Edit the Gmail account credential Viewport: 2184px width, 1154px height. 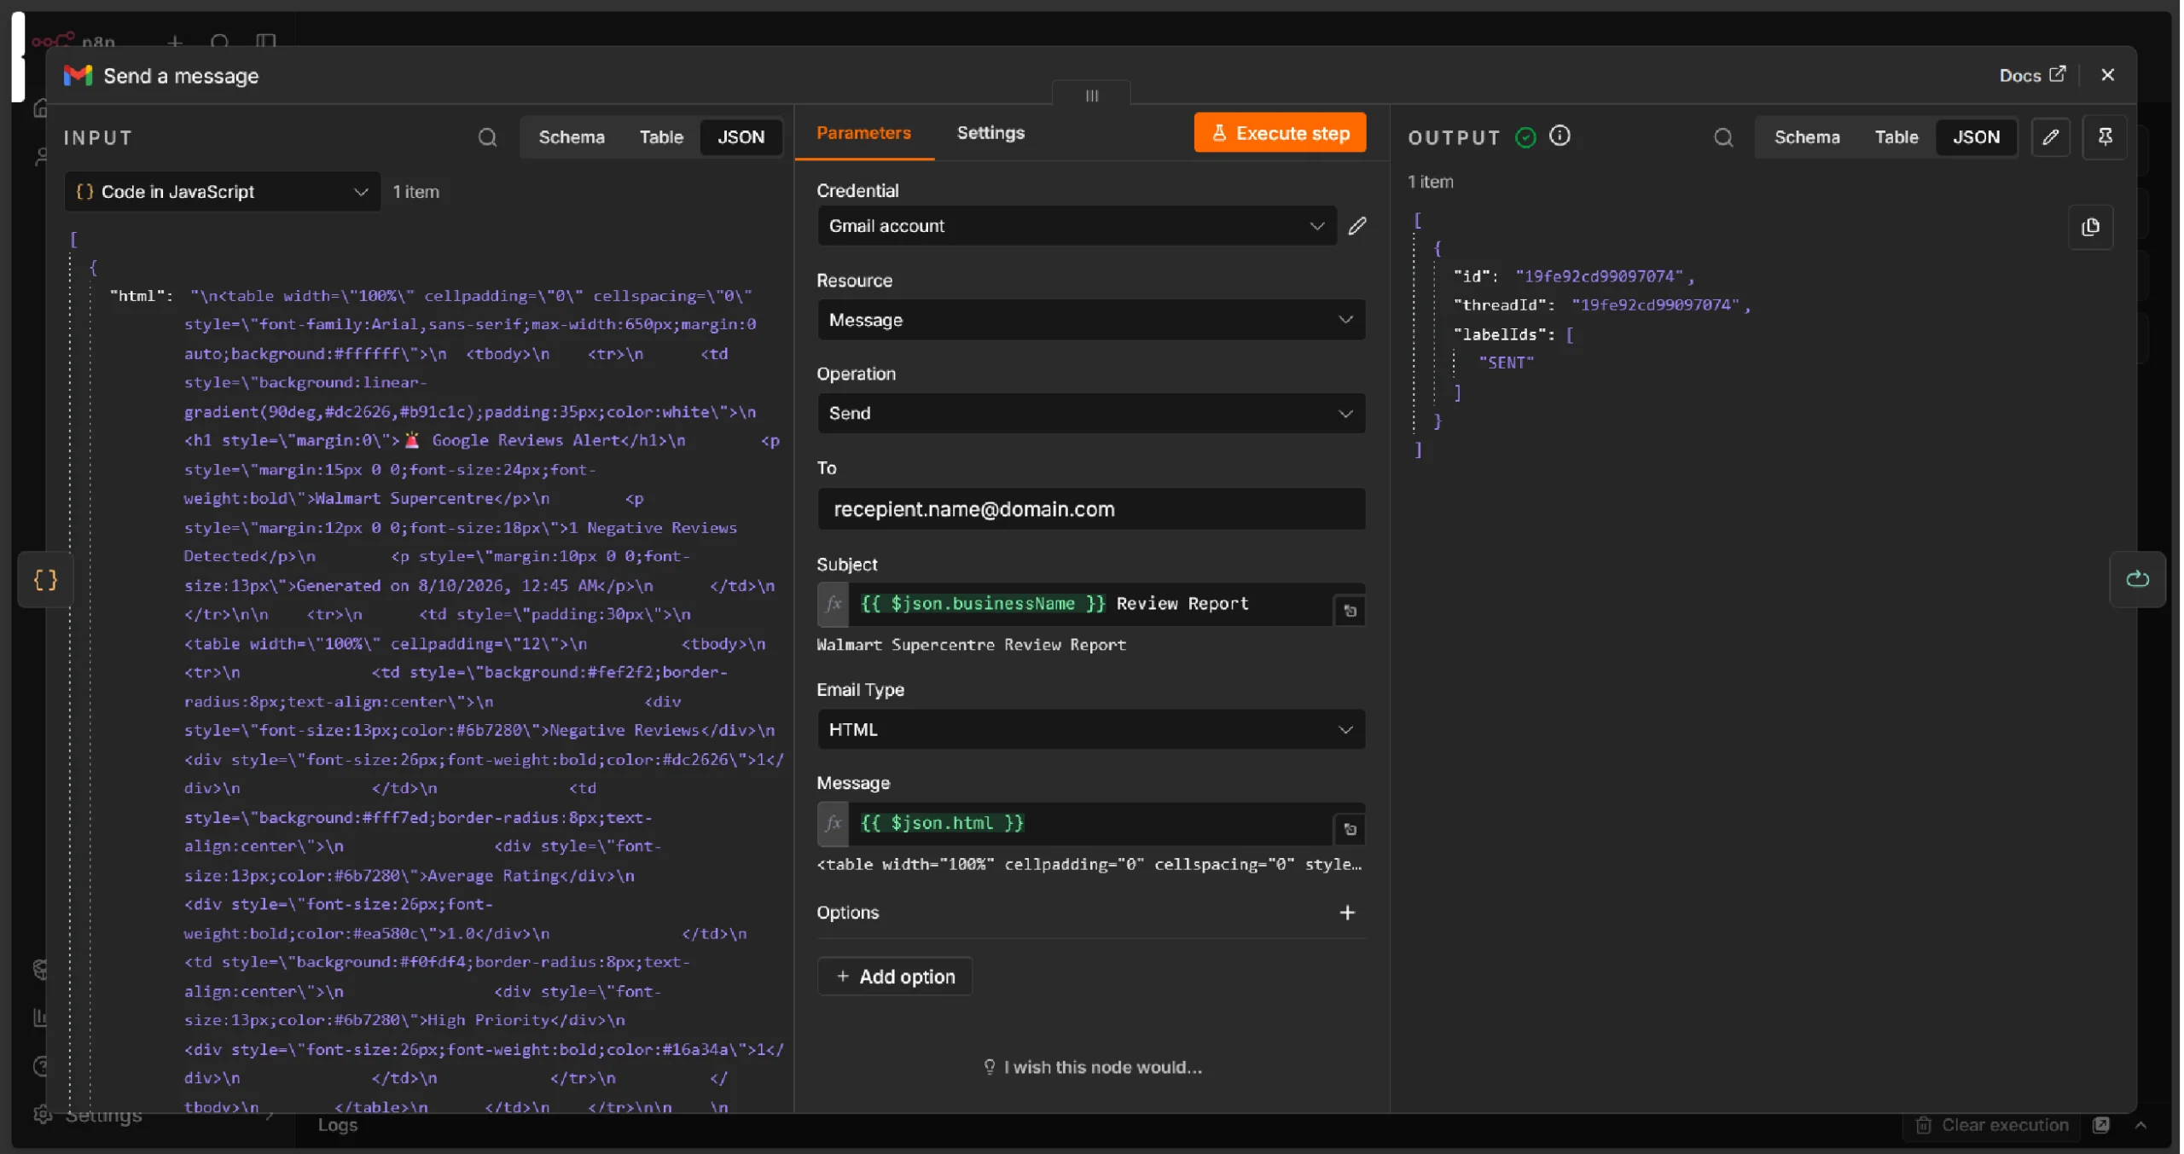tap(1356, 226)
